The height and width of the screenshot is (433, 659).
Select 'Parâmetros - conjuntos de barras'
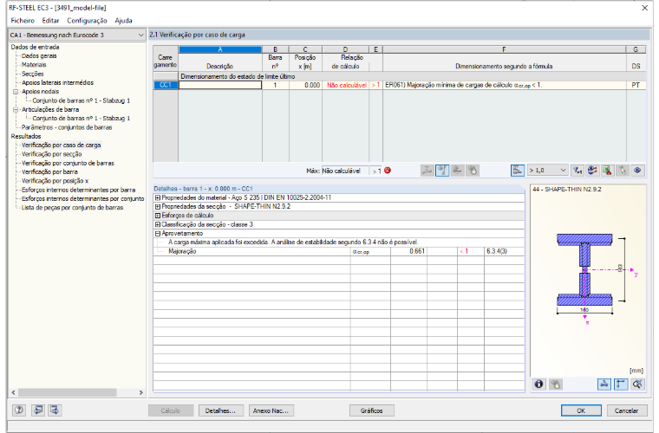coord(67,127)
